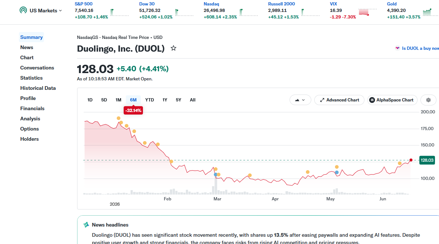Select the 5D range tab
Viewport: 439px width, 244px height.
[x=104, y=100]
